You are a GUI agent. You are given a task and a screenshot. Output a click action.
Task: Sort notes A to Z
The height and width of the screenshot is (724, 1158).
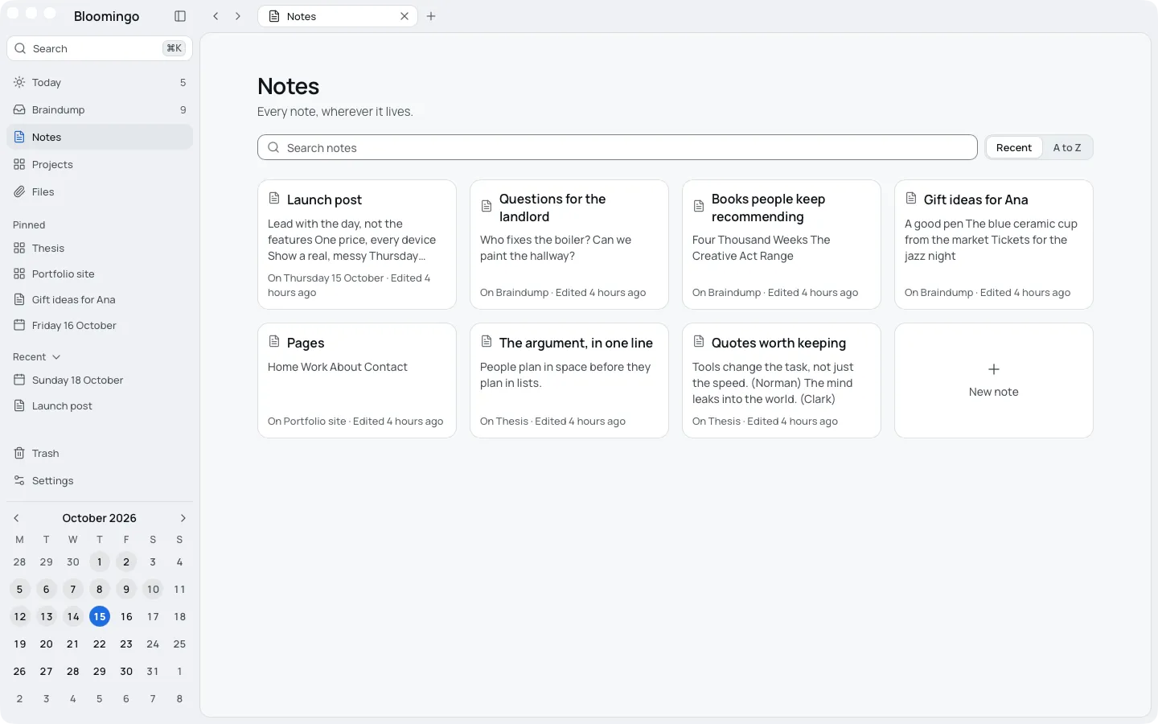coord(1067,147)
